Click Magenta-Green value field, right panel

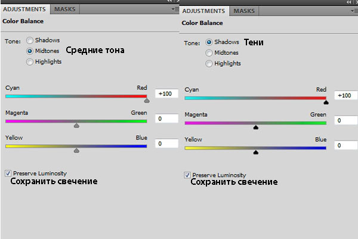(x=346, y=120)
